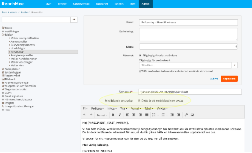252x153 pixels.
Task: Go to Start via breadcrumb link
Action: coord(4,13)
